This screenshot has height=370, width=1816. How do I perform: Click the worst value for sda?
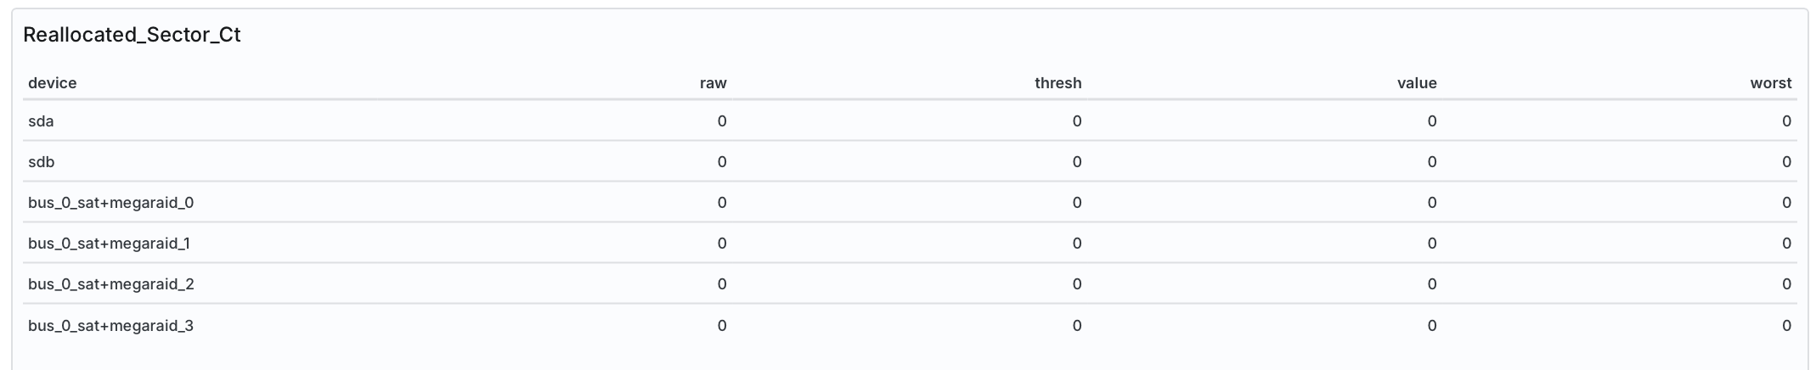click(1787, 121)
